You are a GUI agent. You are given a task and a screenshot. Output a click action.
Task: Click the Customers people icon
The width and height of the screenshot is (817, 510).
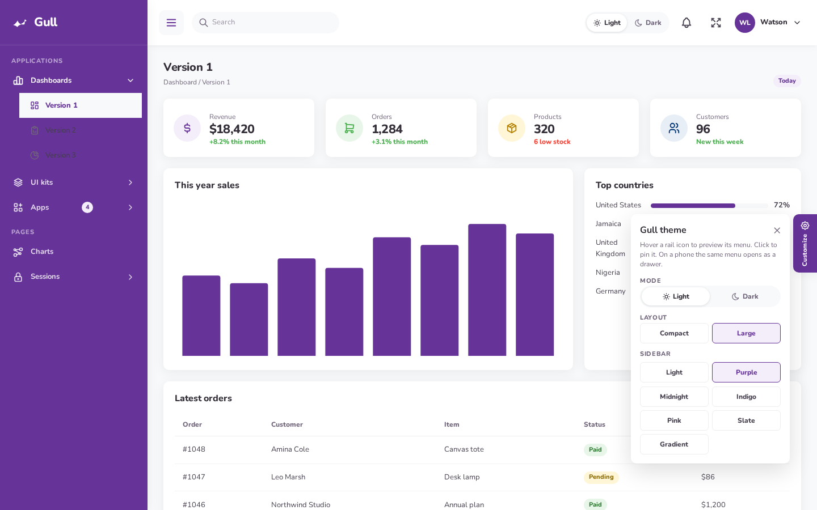pos(674,128)
